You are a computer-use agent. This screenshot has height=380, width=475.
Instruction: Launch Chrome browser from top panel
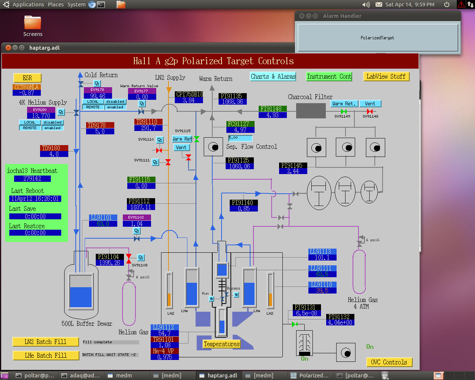click(92, 4)
